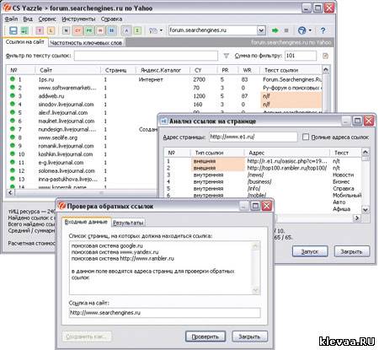
Task: Click the Ссылка на сайт input field
Action: pyautogui.click(x=164, y=313)
